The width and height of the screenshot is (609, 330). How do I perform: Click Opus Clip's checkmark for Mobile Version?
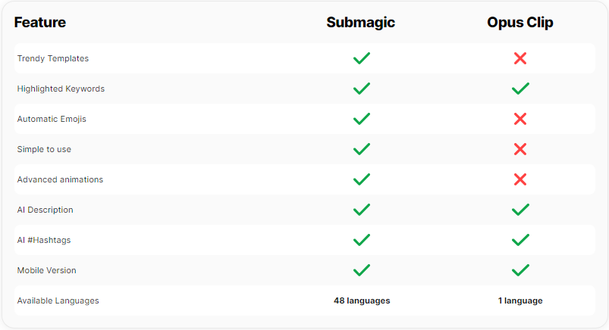pyautogui.click(x=520, y=270)
